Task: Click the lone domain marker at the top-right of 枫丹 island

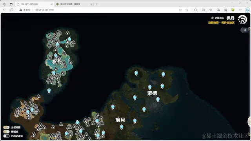Action: click(68, 33)
